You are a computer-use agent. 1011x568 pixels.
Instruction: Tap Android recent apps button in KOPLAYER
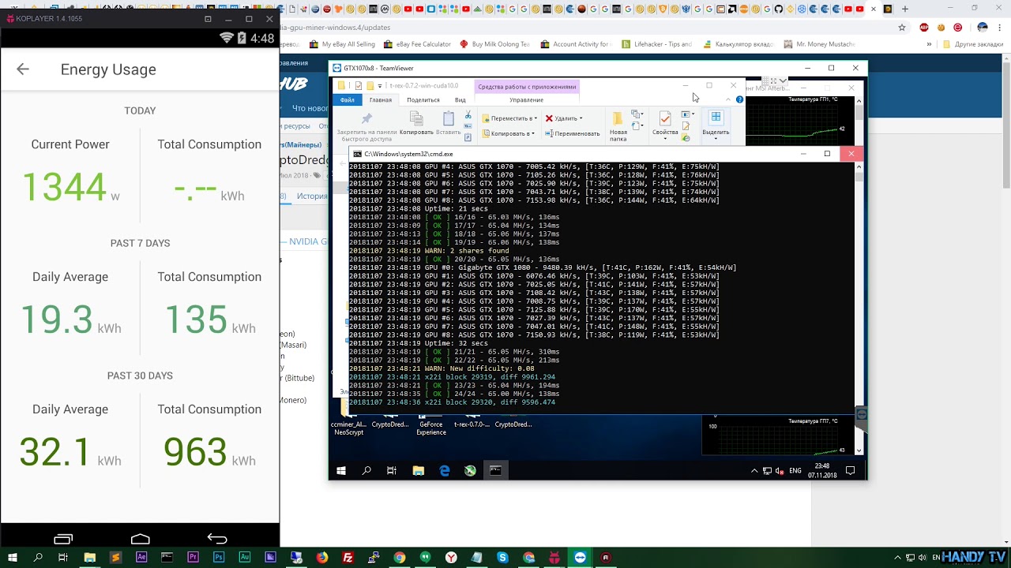point(63,539)
